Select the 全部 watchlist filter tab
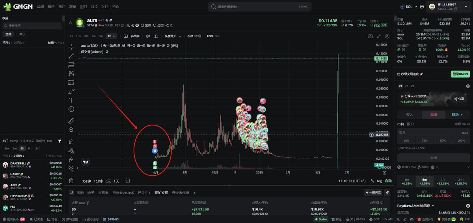The width and height of the screenshot is (473, 223). click(9, 34)
